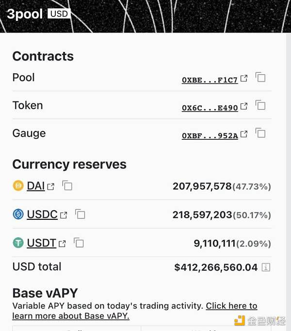Open the Token address 0X6C...E490 link
291x331 pixels.
click(x=210, y=108)
